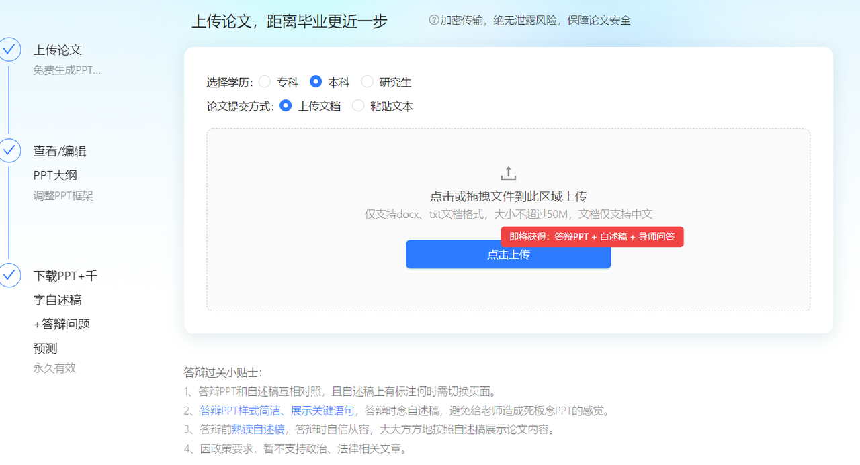The width and height of the screenshot is (860, 465).
Task: Go to the 查看/编辑 PPT大纲 step
Action: (60, 163)
